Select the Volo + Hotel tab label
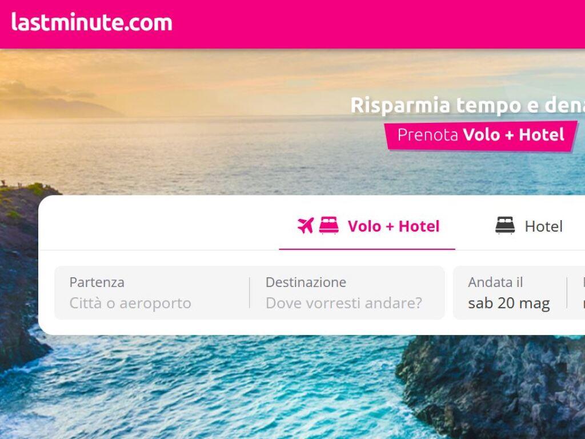This screenshot has height=439, width=585. 394,226
